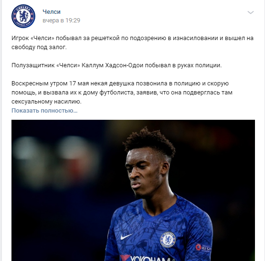Screen dimensions: 265x261
Task: Open the attached player photo
Action: pyautogui.click(x=133, y=190)
